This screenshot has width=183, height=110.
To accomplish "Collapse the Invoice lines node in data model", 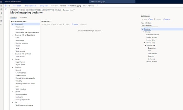I will pos(145,43).
